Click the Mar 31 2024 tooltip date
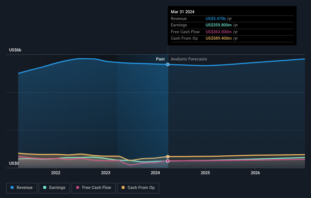The width and height of the screenshot is (311, 198). [x=183, y=12]
